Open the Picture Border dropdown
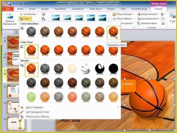This screenshot has width=177, height=133. (x=123, y=14)
